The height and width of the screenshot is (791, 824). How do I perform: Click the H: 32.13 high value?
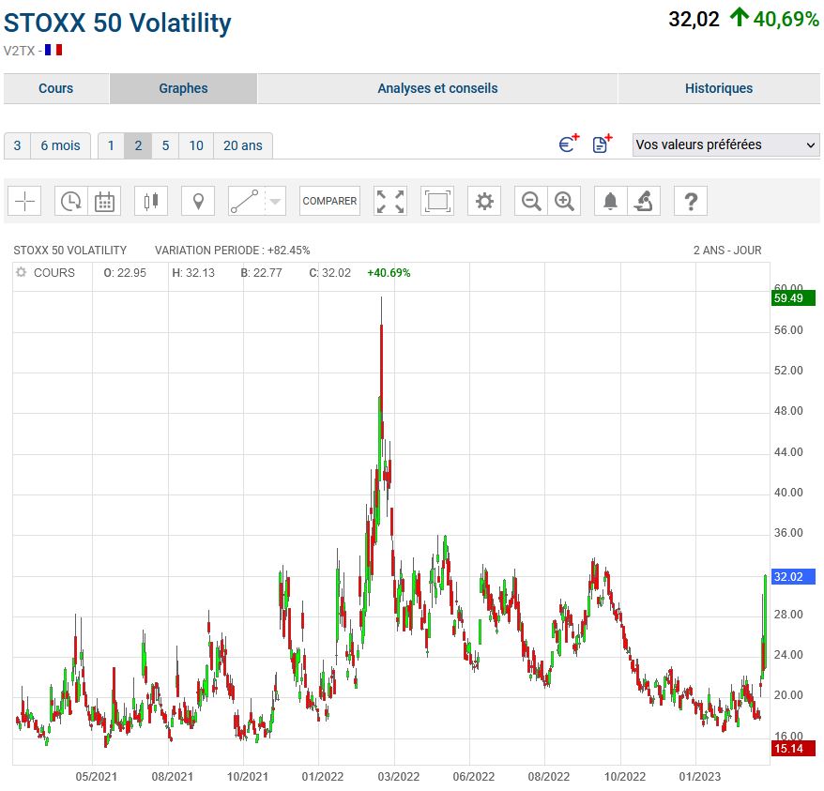pyautogui.click(x=193, y=273)
